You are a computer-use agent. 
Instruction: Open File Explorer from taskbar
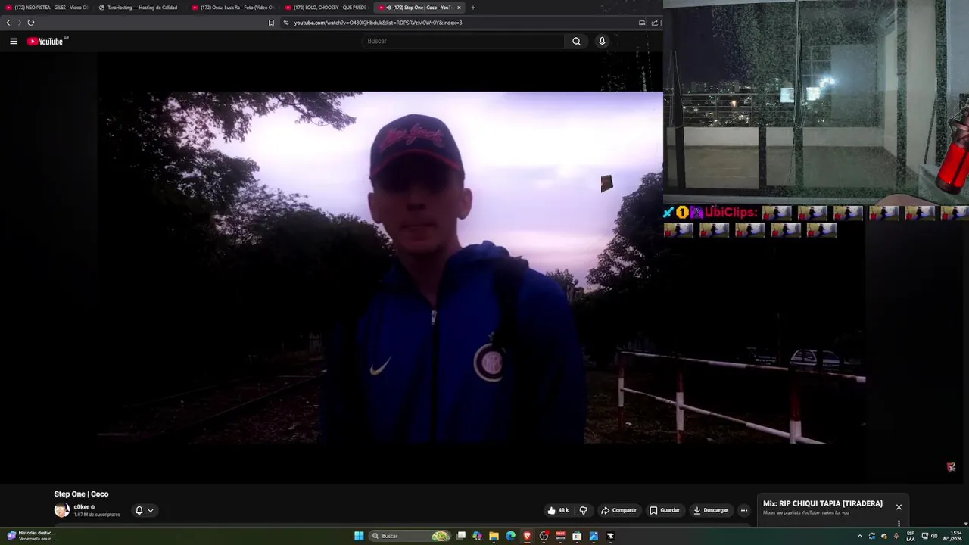click(494, 536)
